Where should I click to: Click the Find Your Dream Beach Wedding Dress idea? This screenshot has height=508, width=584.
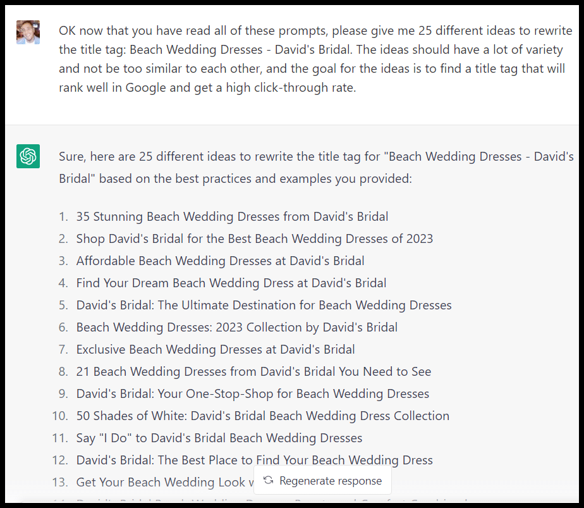pyautogui.click(x=231, y=283)
